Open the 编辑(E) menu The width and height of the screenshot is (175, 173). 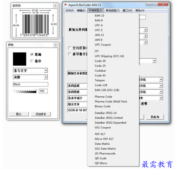(x=81, y=10)
